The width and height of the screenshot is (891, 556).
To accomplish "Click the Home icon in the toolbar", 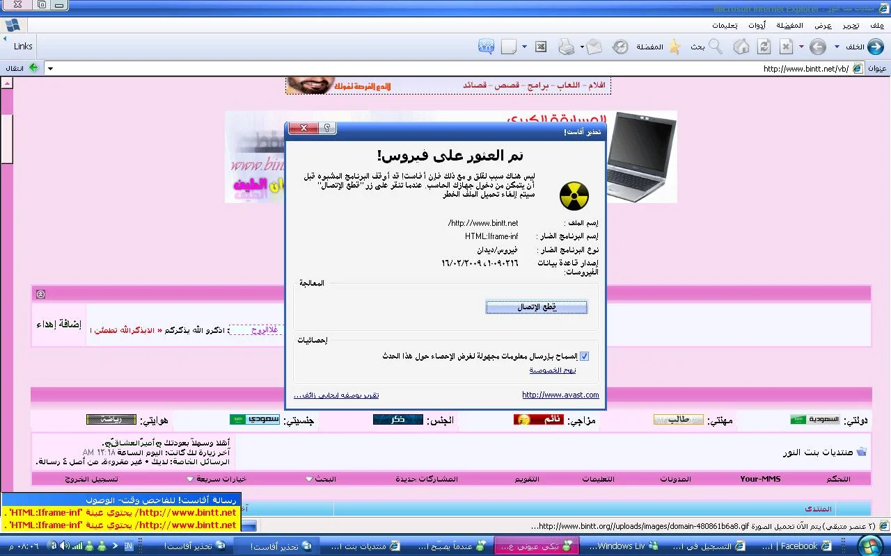I will coord(742,47).
